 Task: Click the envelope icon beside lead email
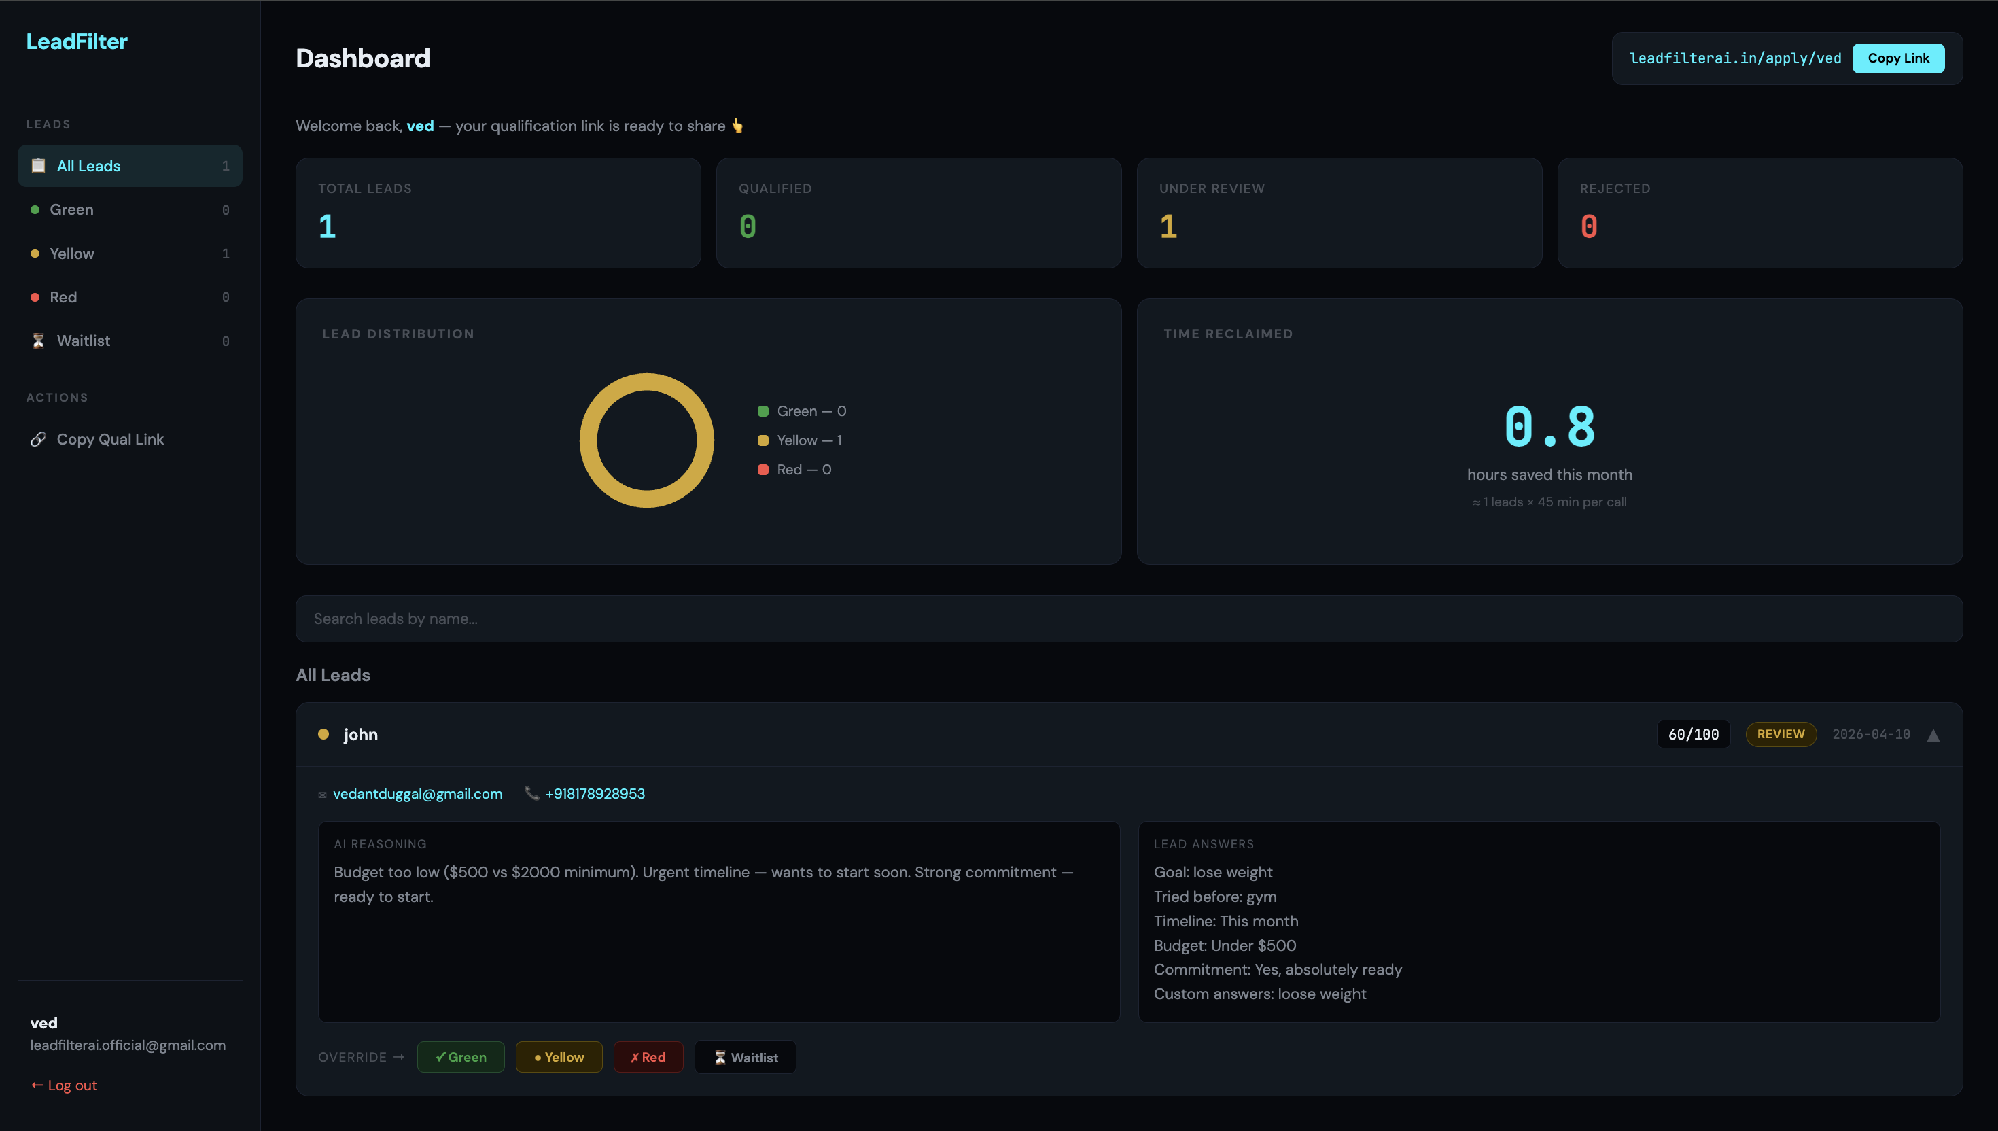(322, 795)
